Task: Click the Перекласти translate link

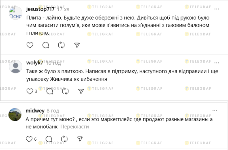Action: (74, 126)
